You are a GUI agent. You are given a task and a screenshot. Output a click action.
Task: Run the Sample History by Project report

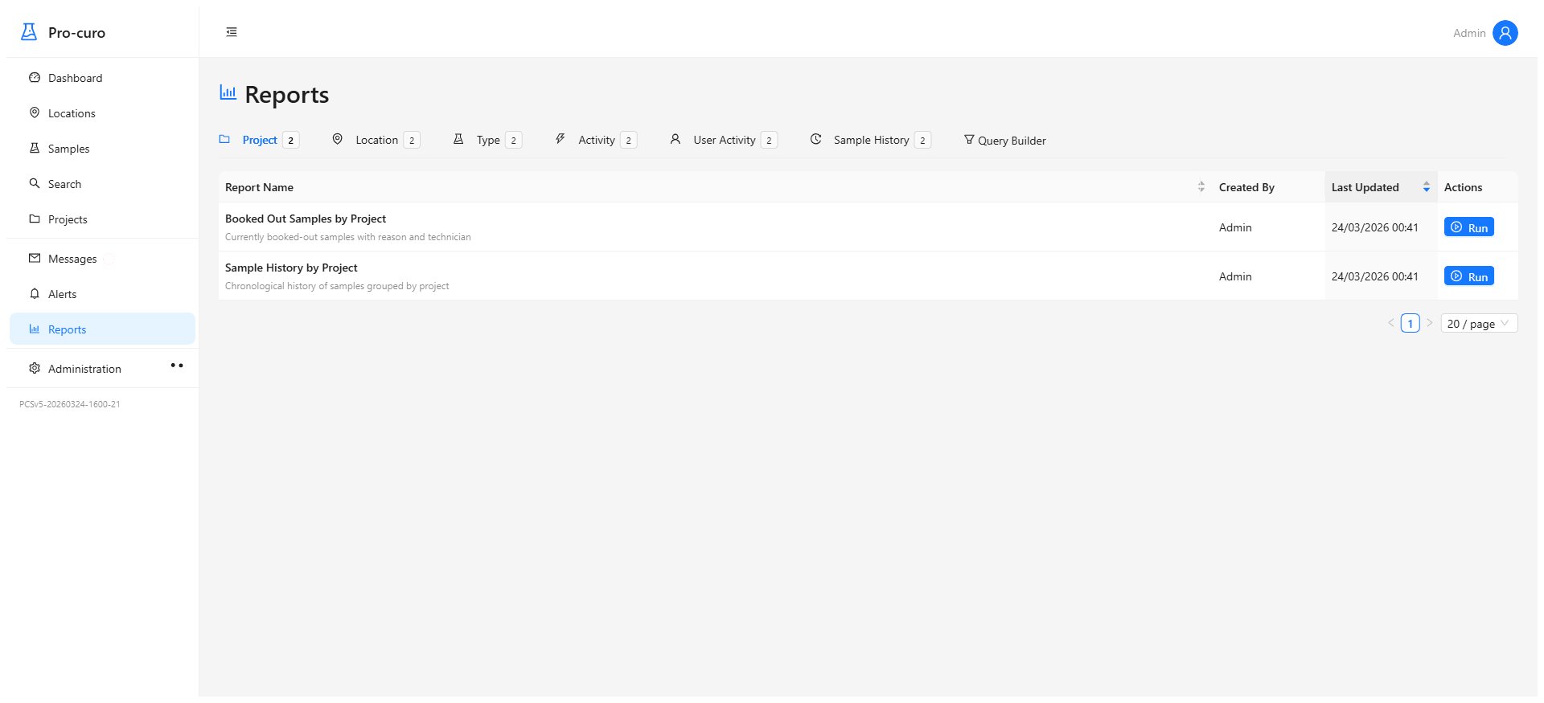click(1468, 276)
